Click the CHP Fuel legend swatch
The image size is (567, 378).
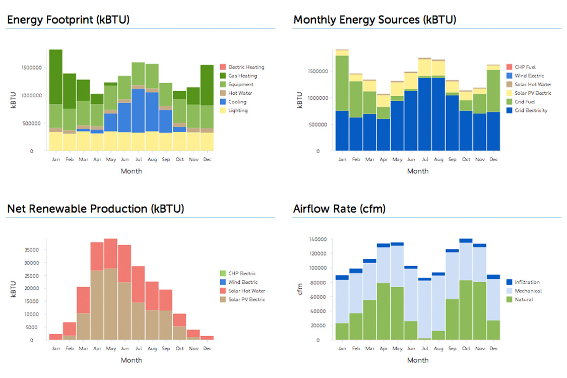coord(509,67)
